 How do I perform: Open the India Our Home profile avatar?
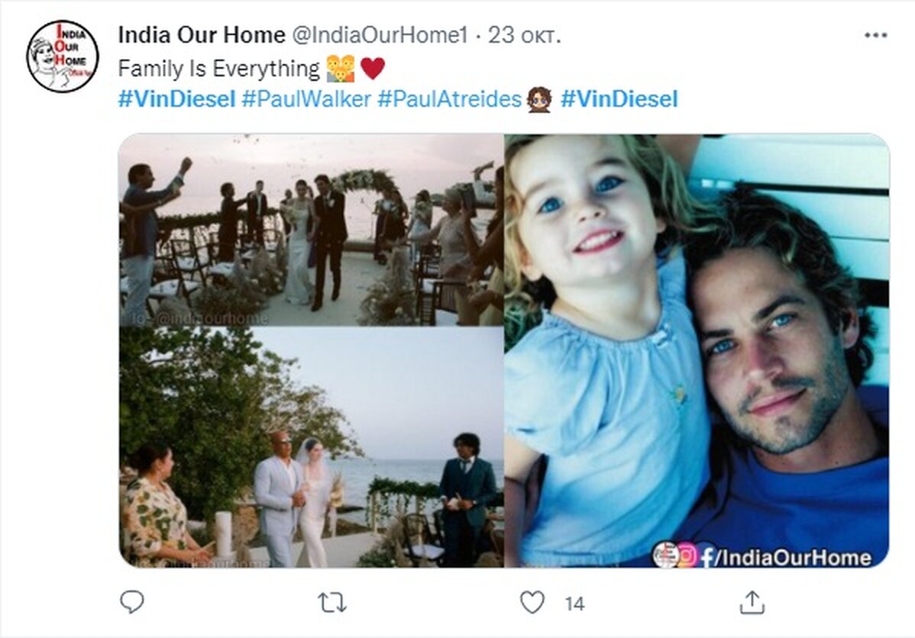click(63, 56)
